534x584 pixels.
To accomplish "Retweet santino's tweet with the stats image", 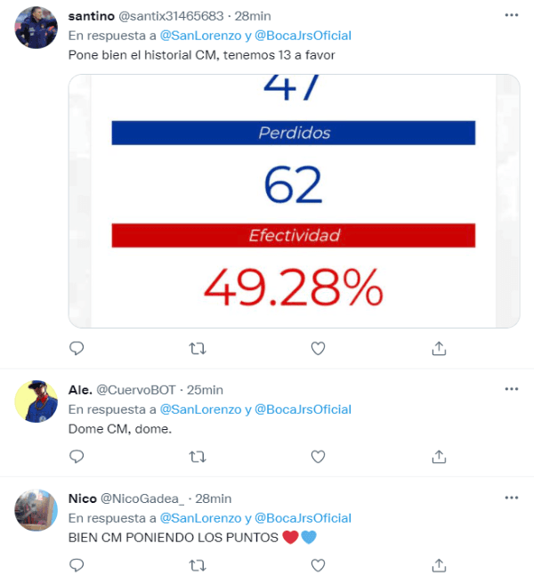I will pos(198,349).
